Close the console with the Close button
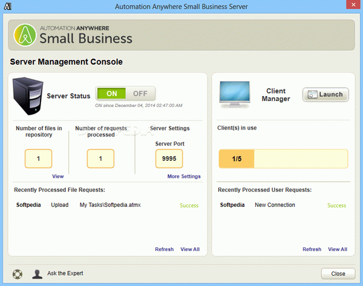 click(338, 274)
